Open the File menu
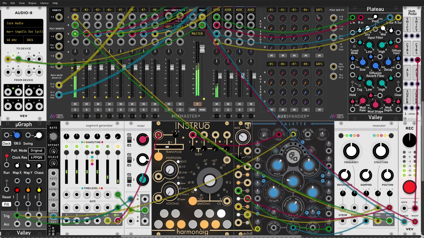Image resolution: width=424 pixels, height=238 pixels. pos(4,3)
